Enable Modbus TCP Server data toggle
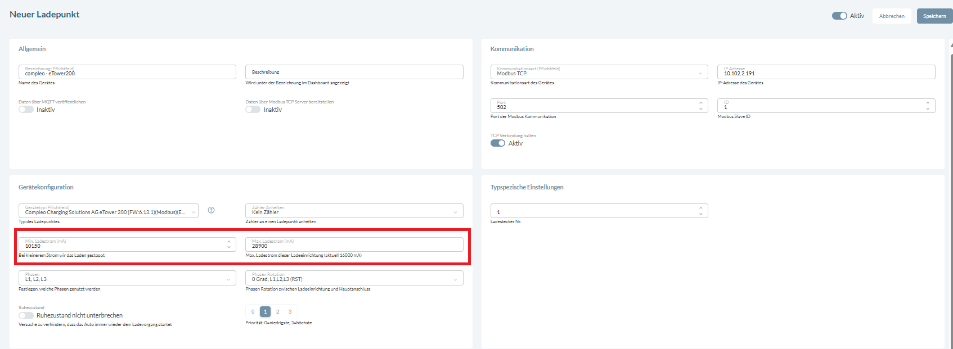The width and height of the screenshot is (953, 349). point(253,110)
